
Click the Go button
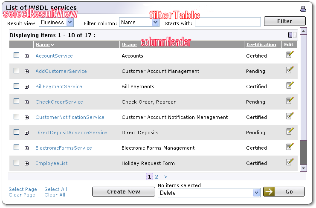click(x=284, y=191)
